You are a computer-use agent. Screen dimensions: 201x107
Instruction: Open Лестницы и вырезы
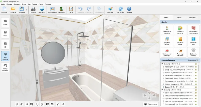(180, 52)
